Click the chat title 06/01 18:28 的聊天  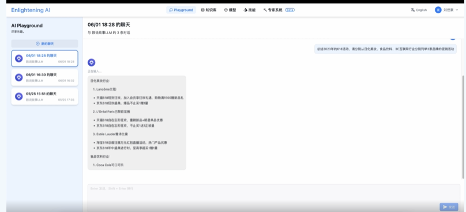point(109,25)
